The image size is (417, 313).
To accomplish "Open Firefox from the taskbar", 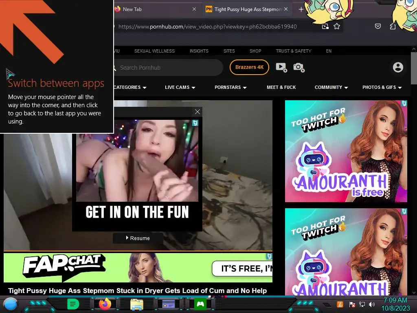I will 105,304.
